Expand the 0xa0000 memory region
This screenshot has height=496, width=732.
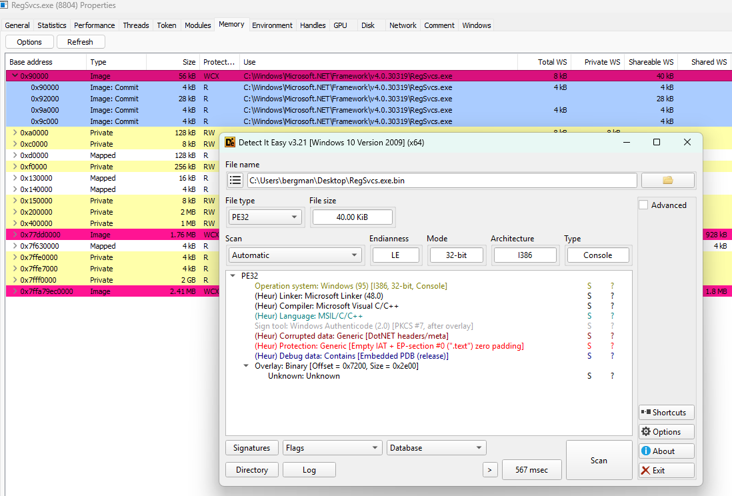(15, 133)
